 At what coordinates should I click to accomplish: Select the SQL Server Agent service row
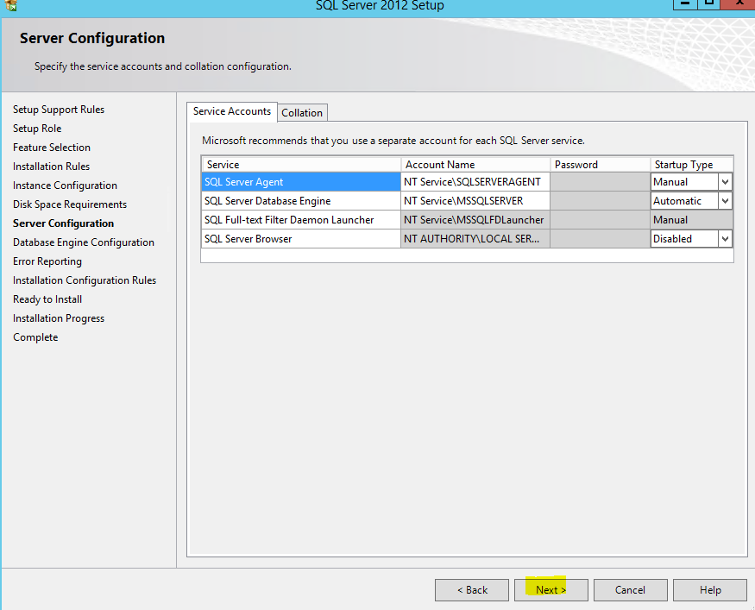pos(301,182)
